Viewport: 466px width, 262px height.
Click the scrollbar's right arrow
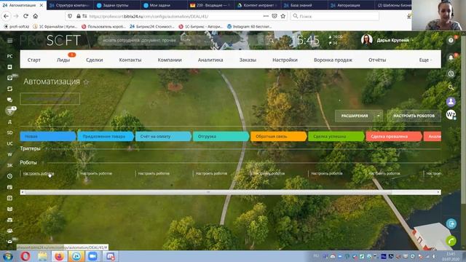click(438, 192)
